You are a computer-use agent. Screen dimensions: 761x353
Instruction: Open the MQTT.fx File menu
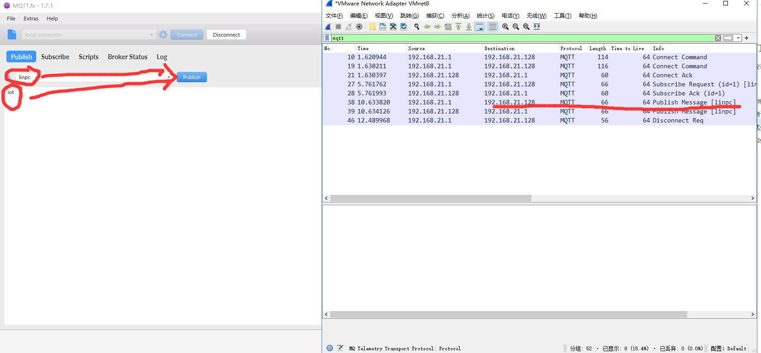pos(11,19)
